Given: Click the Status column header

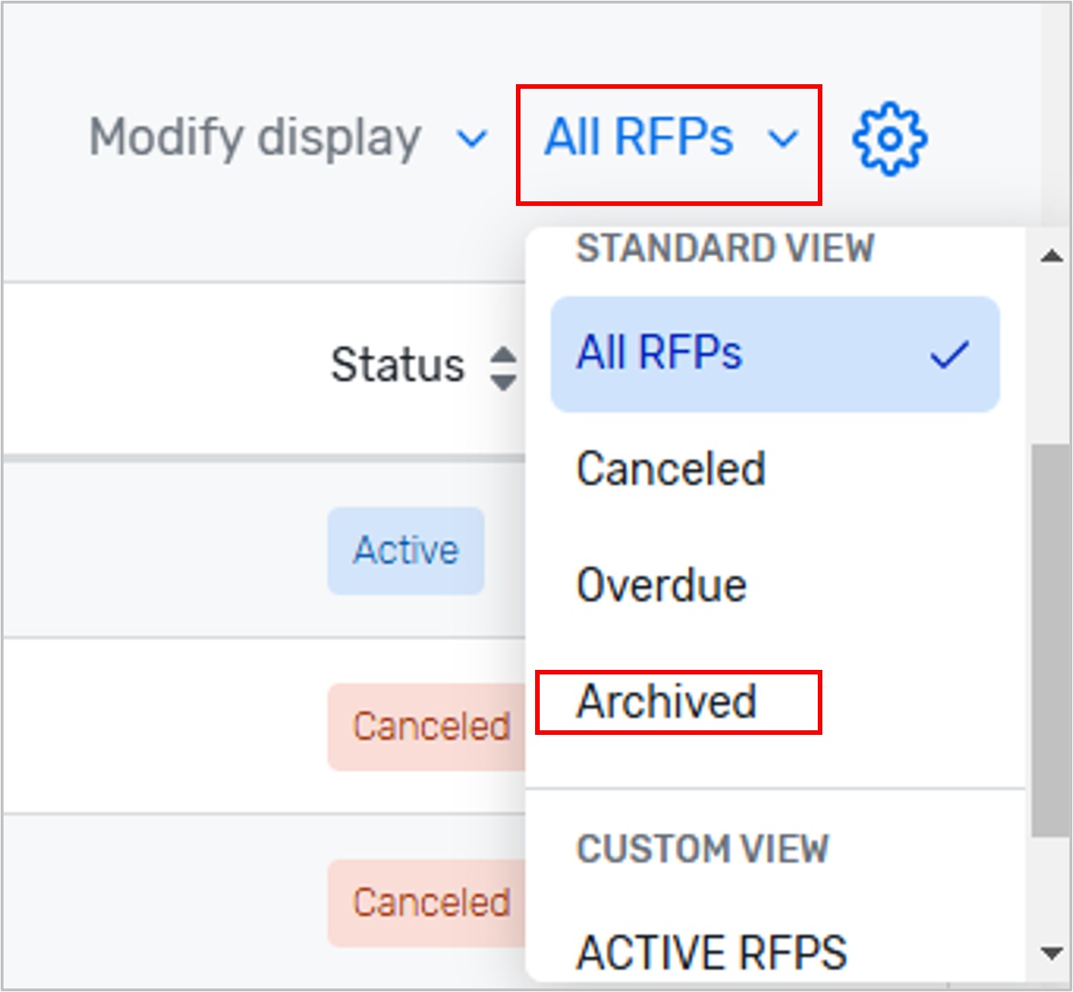Looking at the screenshot, I should (x=397, y=365).
